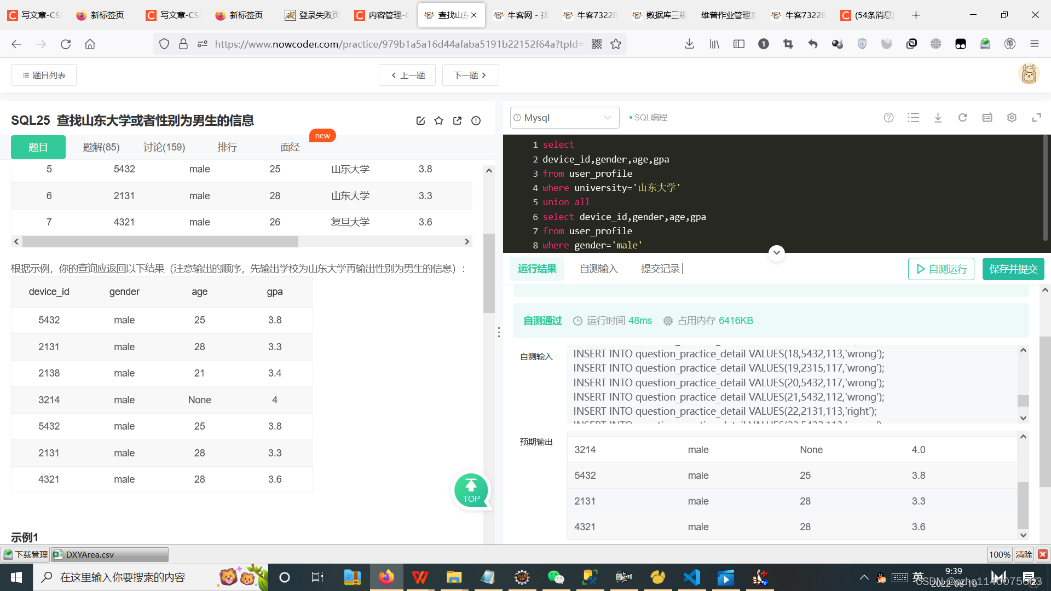Close the red X in downloads bar

1043,554
